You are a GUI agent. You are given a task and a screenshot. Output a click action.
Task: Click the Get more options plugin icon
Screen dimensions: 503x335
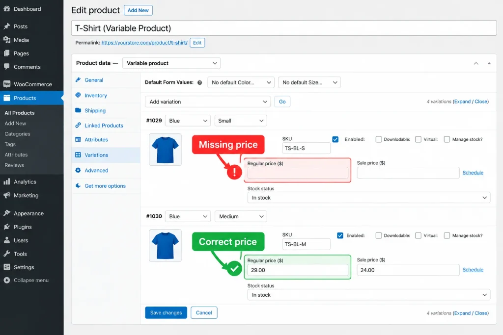(78, 185)
